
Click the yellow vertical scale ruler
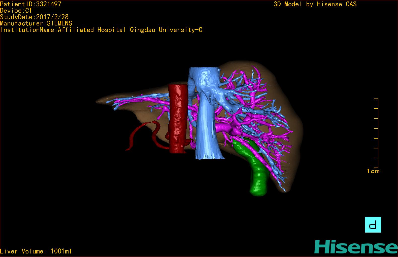[376, 133]
